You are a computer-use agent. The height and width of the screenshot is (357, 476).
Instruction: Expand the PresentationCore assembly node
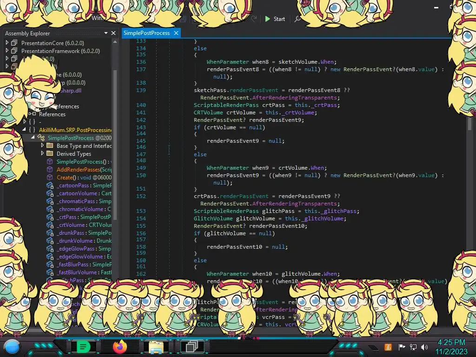(7, 42)
